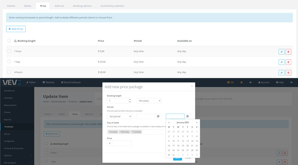Switch to the Booking options tab

(x=82, y=6)
